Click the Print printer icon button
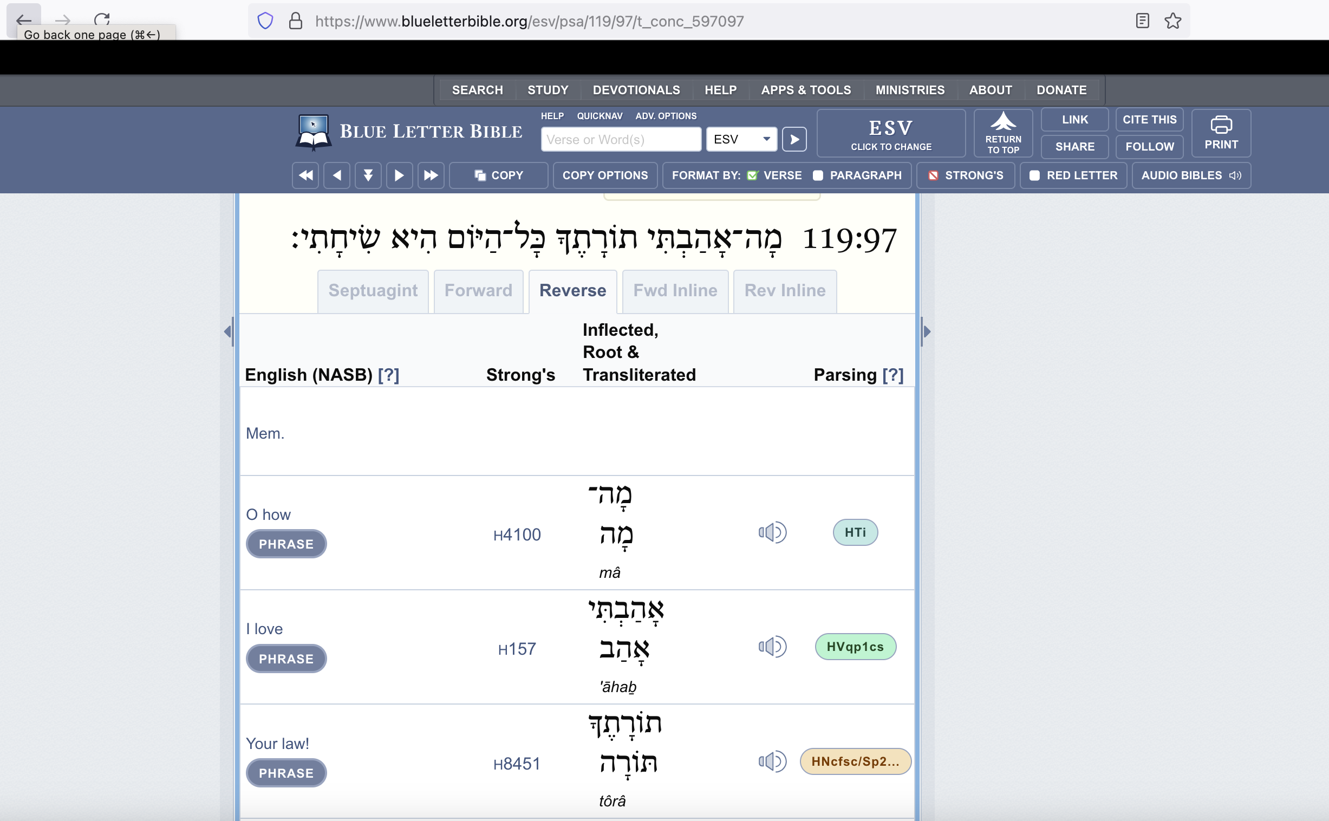 point(1221,133)
